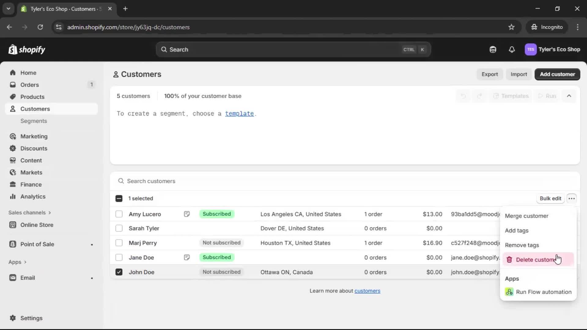Click the Discounts icon in the sidebar
Image resolution: width=587 pixels, height=330 pixels.
(x=13, y=148)
